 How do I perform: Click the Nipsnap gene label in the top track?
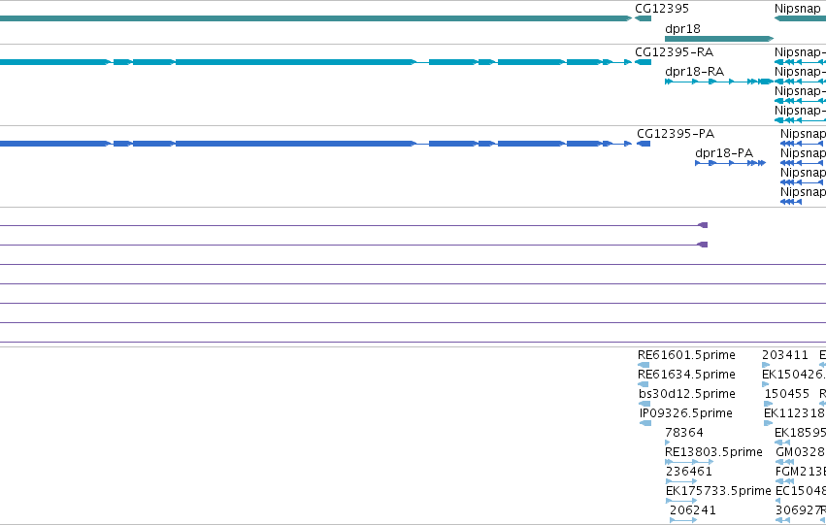coord(798,9)
